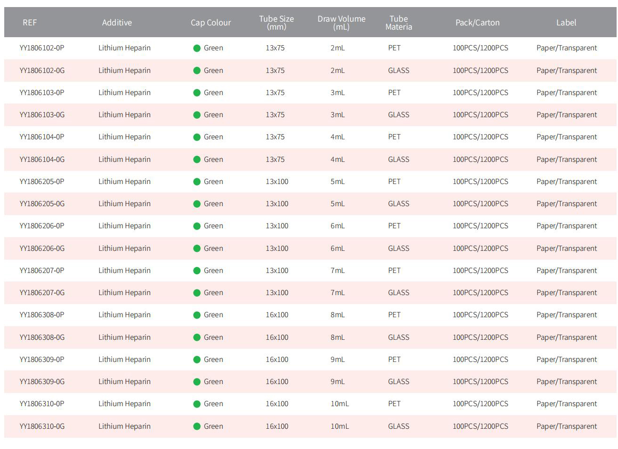Click Paper/Transparent in YY1806102-0G row
This screenshot has width=618, height=449.
tap(567, 71)
